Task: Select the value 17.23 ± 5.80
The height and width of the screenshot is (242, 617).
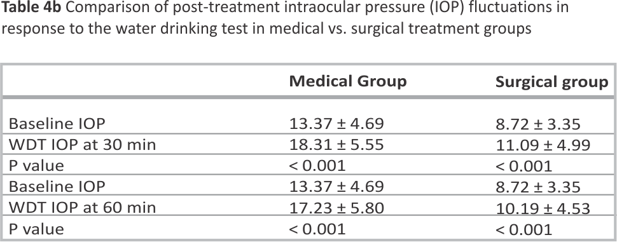Action: pyautogui.click(x=336, y=208)
